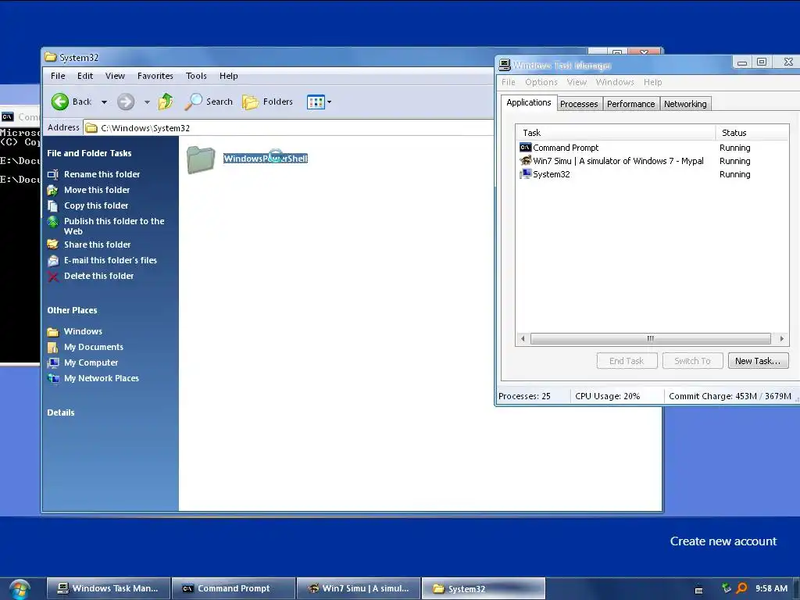The image size is (800, 600).
Task: Click the red X Delete folder icon
Action: [53, 277]
